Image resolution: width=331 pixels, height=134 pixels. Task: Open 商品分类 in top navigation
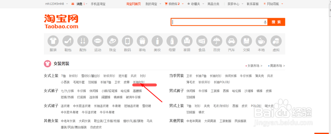coord(213,4)
